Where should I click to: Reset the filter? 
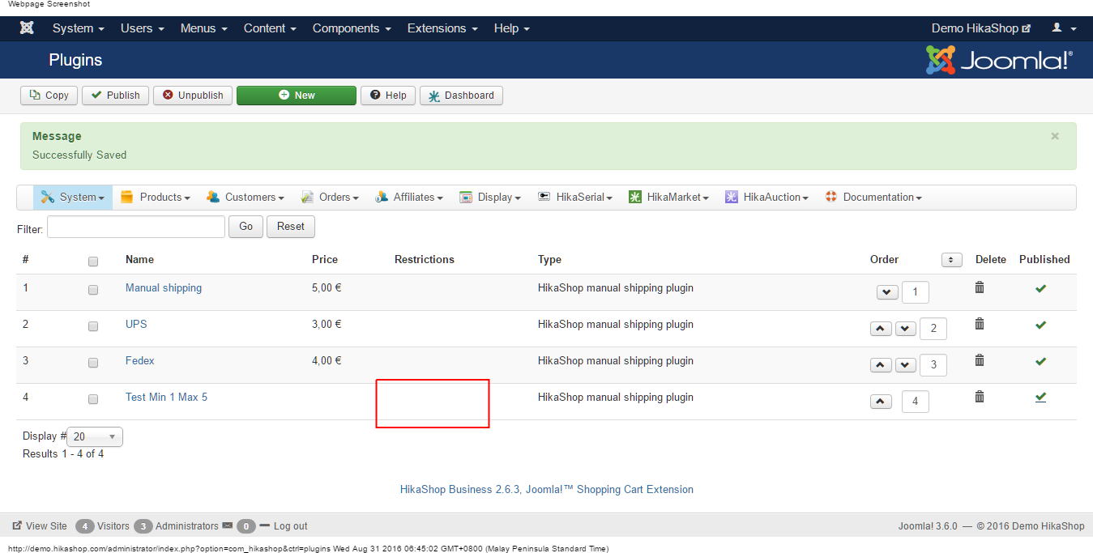click(x=291, y=227)
